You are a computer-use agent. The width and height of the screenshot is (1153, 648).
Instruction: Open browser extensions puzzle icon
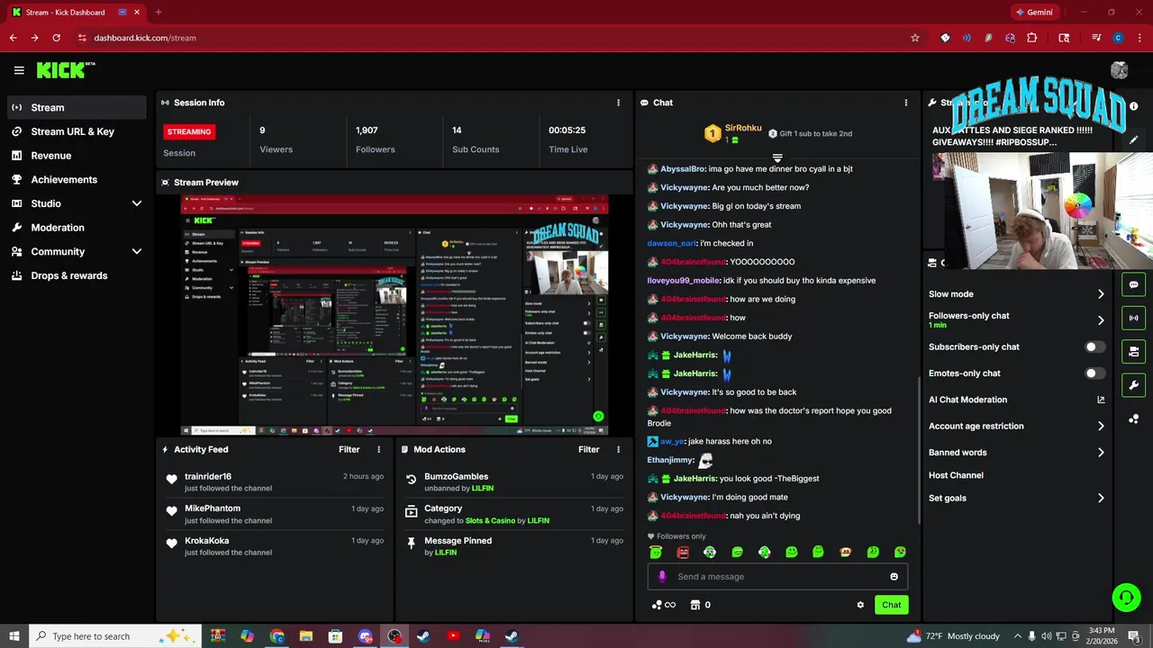point(1032,38)
